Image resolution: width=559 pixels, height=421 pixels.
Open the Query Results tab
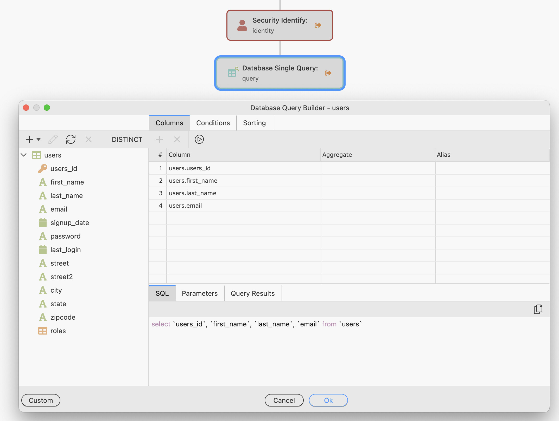pos(253,293)
